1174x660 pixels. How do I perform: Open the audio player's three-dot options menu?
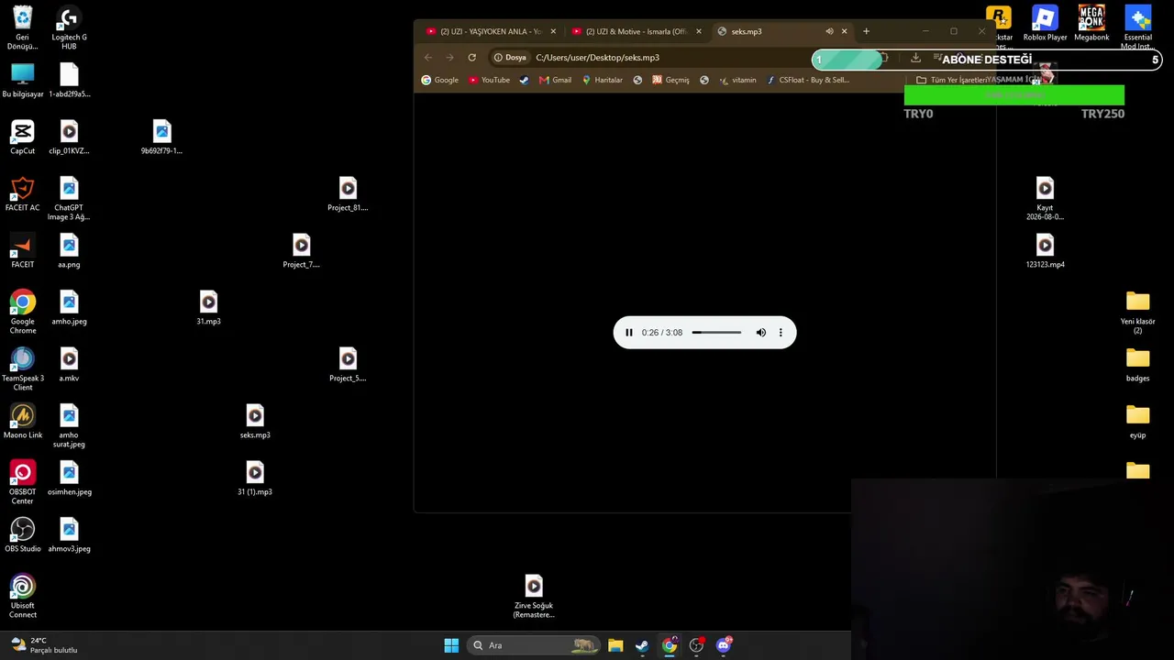[x=781, y=333]
